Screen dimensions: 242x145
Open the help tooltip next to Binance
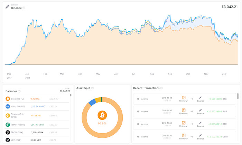(24, 8)
